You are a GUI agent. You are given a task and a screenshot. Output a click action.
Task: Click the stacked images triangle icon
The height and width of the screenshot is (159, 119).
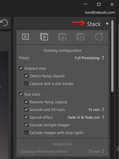(x=62, y=37)
